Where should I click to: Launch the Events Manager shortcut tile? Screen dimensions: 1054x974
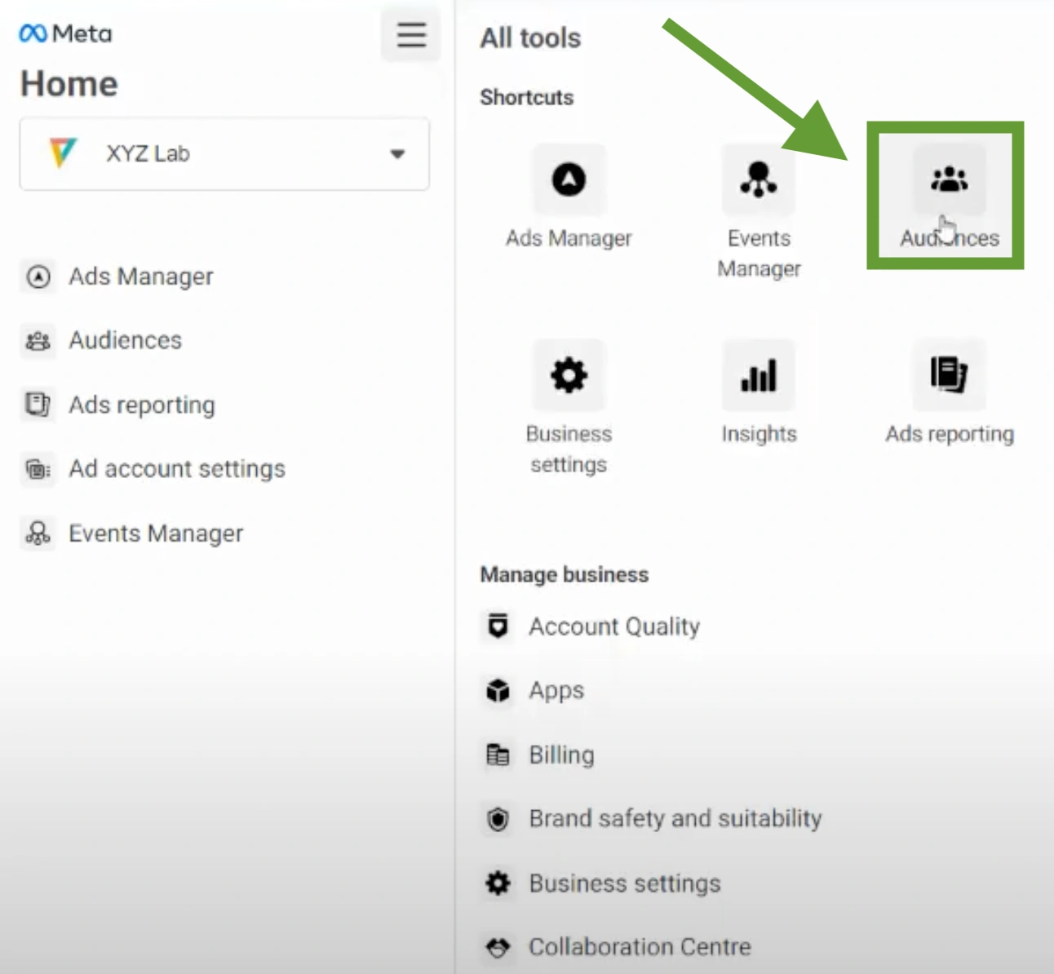click(759, 212)
